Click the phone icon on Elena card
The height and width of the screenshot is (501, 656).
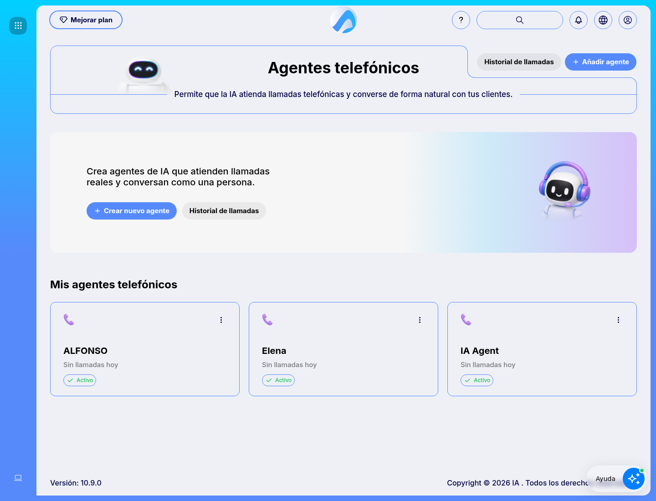(267, 320)
